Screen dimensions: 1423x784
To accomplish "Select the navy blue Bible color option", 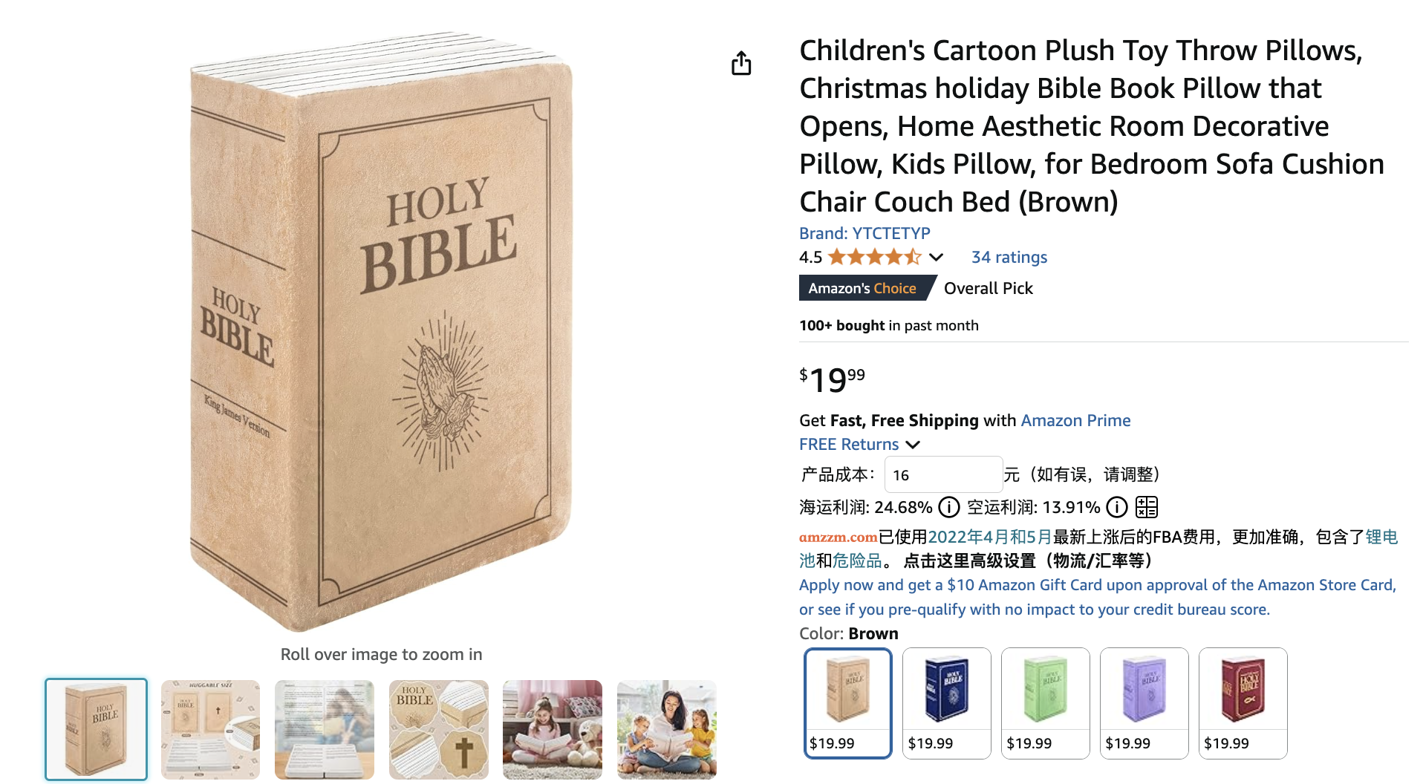I will click(x=946, y=702).
